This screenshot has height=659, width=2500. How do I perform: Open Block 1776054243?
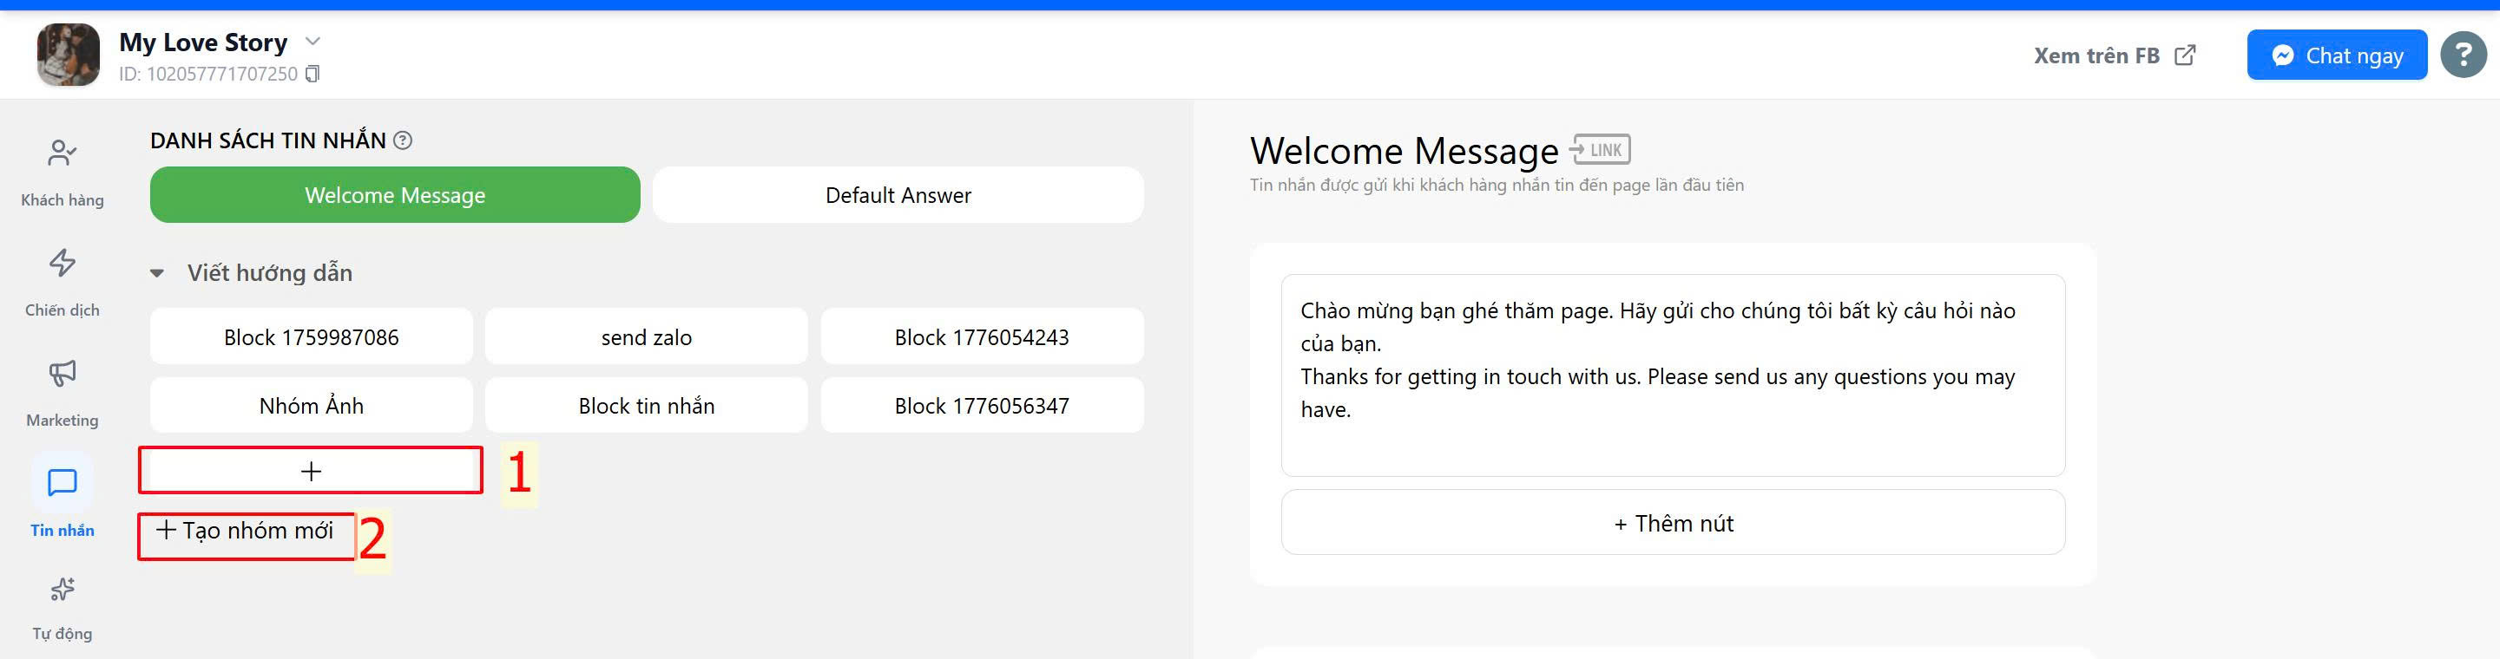coord(982,336)
